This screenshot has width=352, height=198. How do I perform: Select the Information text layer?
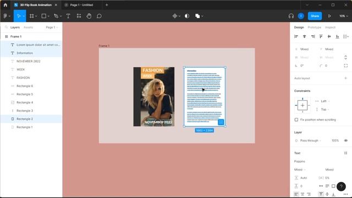coord(31,53)
